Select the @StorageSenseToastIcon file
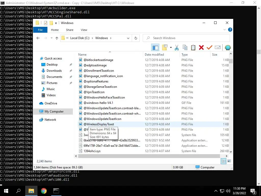Screen dimensions: 261x196 pyautogui.click(x=100, y=87)
